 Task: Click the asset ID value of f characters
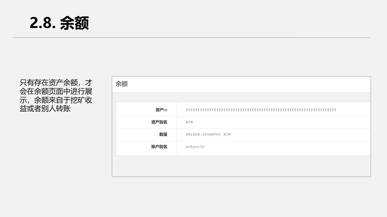click(x=261, y=110)
